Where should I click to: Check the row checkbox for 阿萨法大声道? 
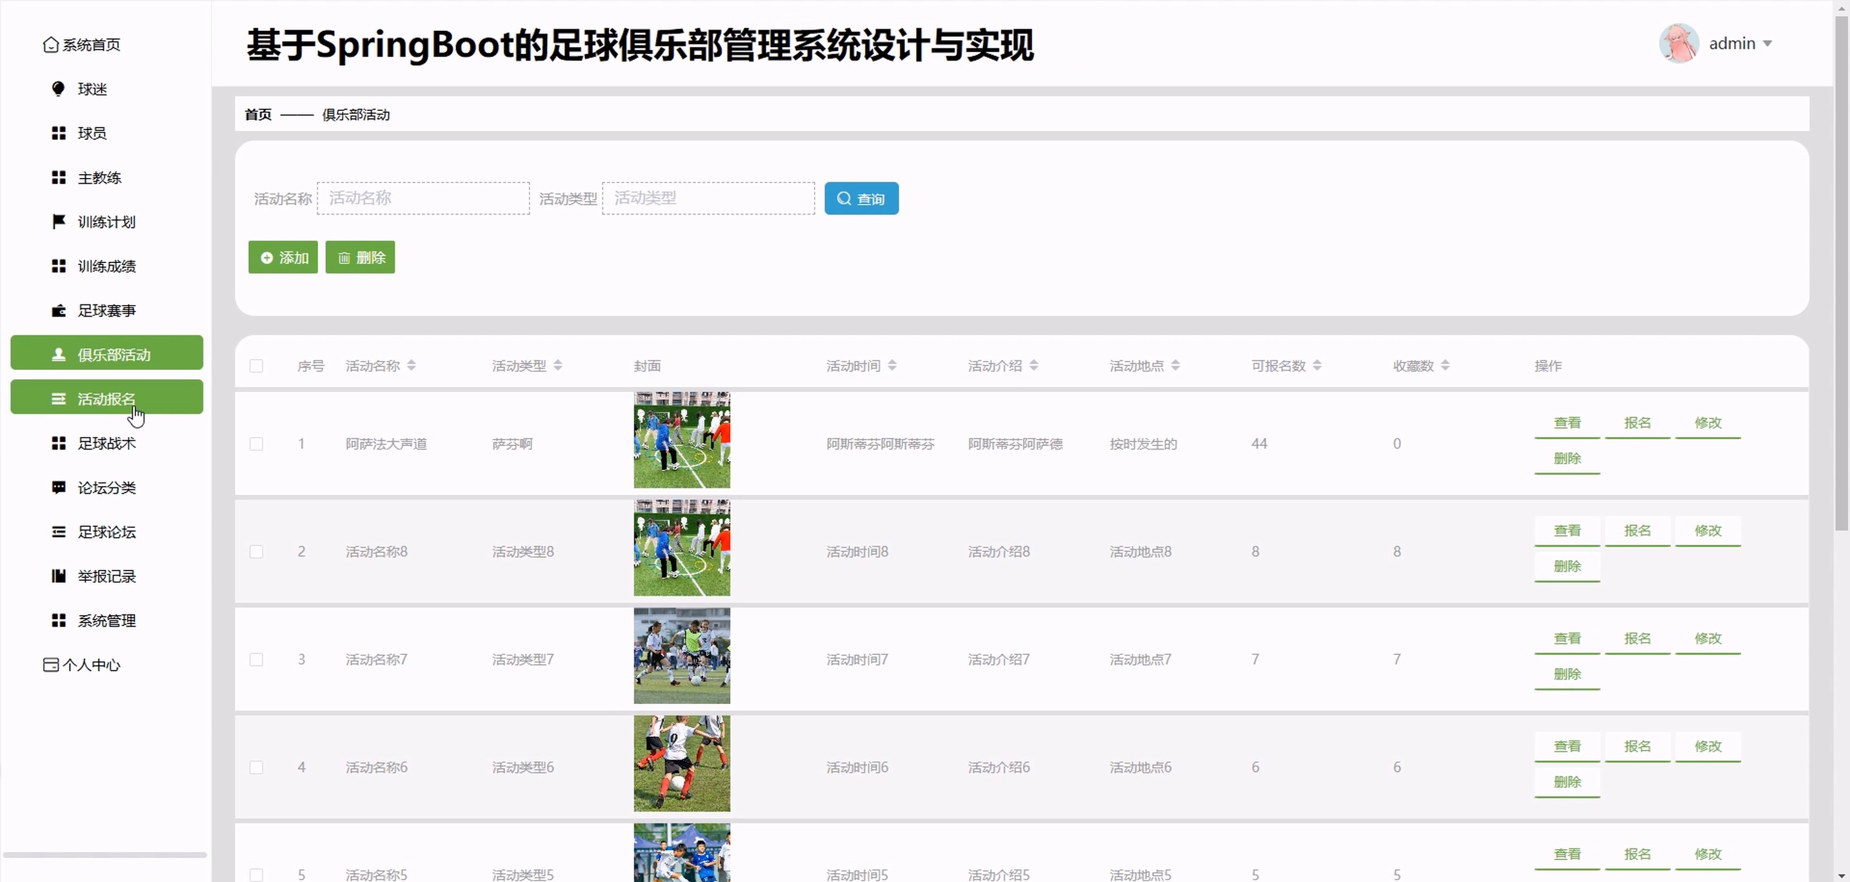coord(255,444)
